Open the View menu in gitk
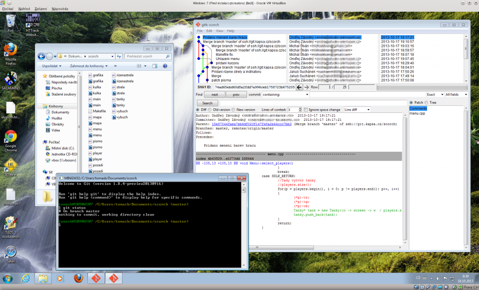This screenshot has height=290, width=479. [x=220, y=31]
